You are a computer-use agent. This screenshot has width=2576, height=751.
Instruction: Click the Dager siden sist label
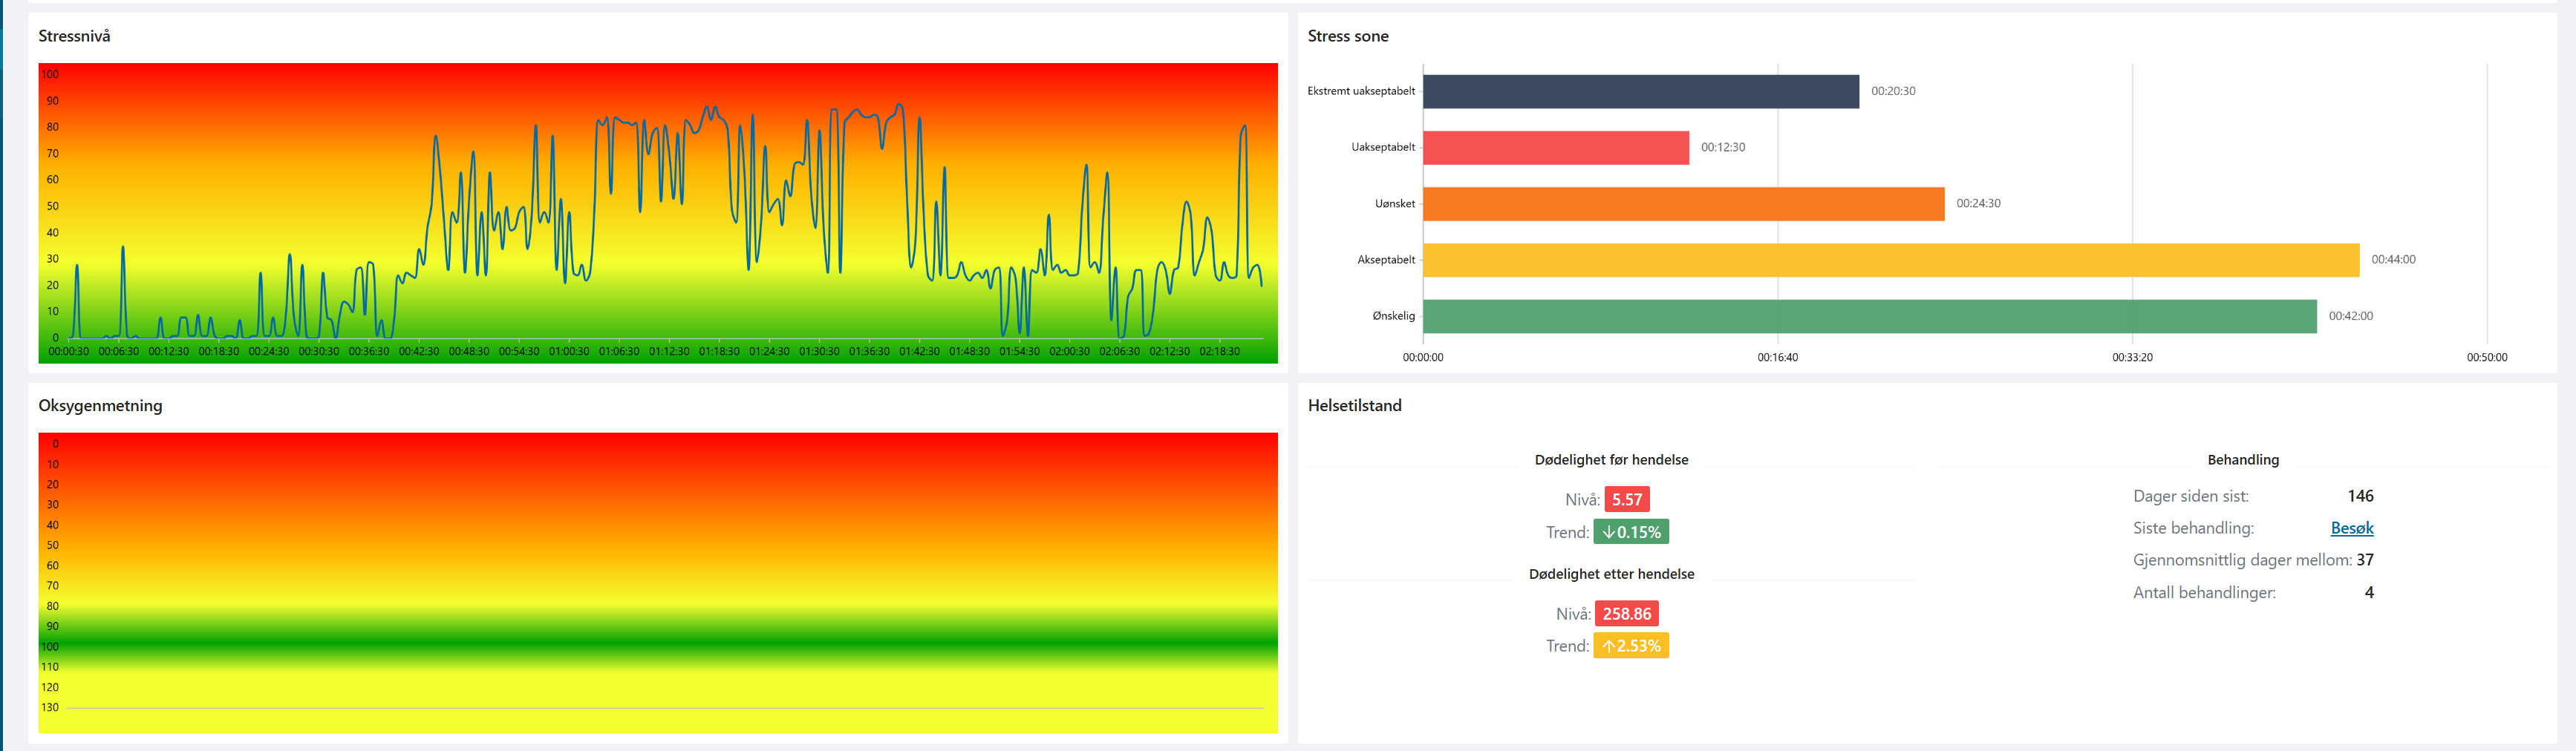point(2190,496)
